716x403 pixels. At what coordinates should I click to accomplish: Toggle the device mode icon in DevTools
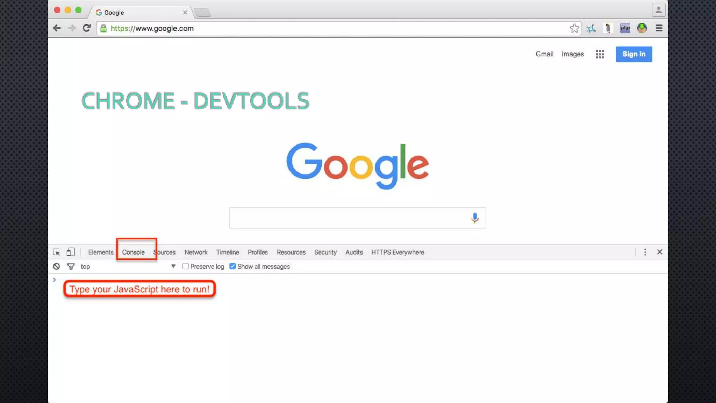pyautogui.click(x=71, y=252)
